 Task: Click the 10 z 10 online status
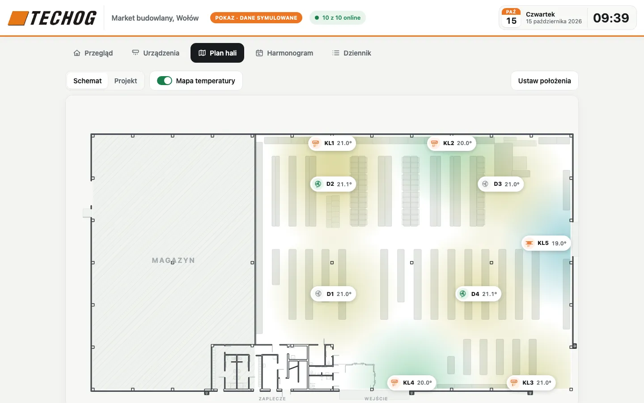click(338, 18)
